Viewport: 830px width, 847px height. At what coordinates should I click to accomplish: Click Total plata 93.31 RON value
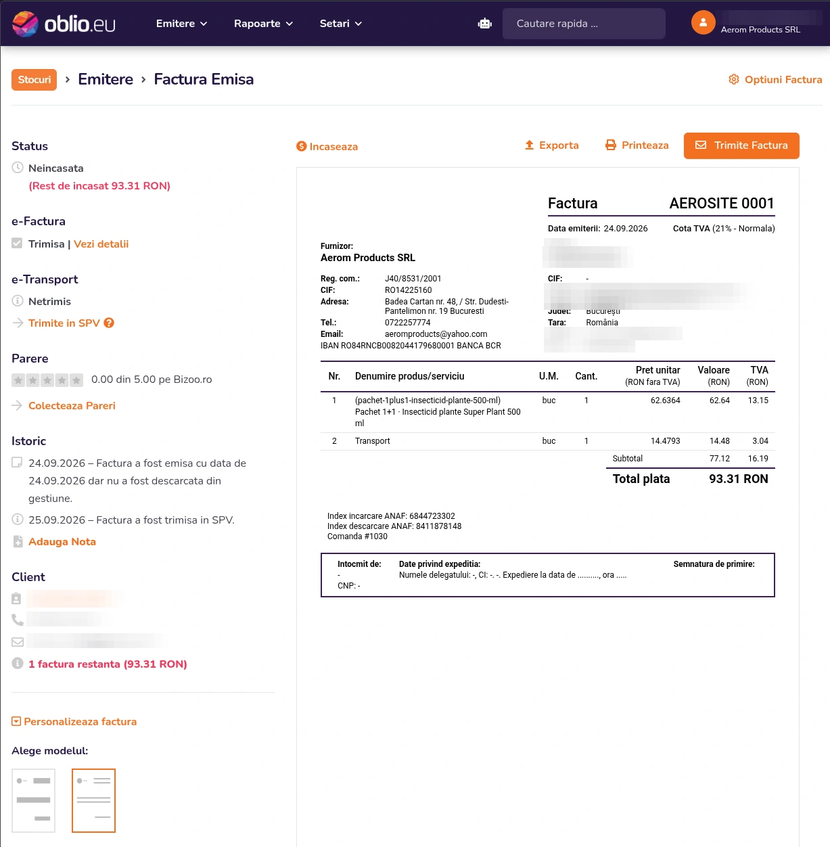(738, 478)
